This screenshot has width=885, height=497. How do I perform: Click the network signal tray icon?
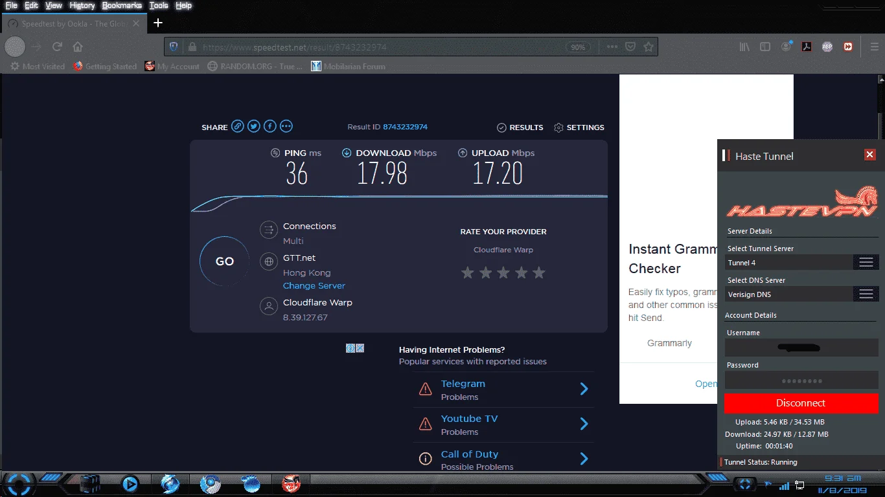(784, 485)
